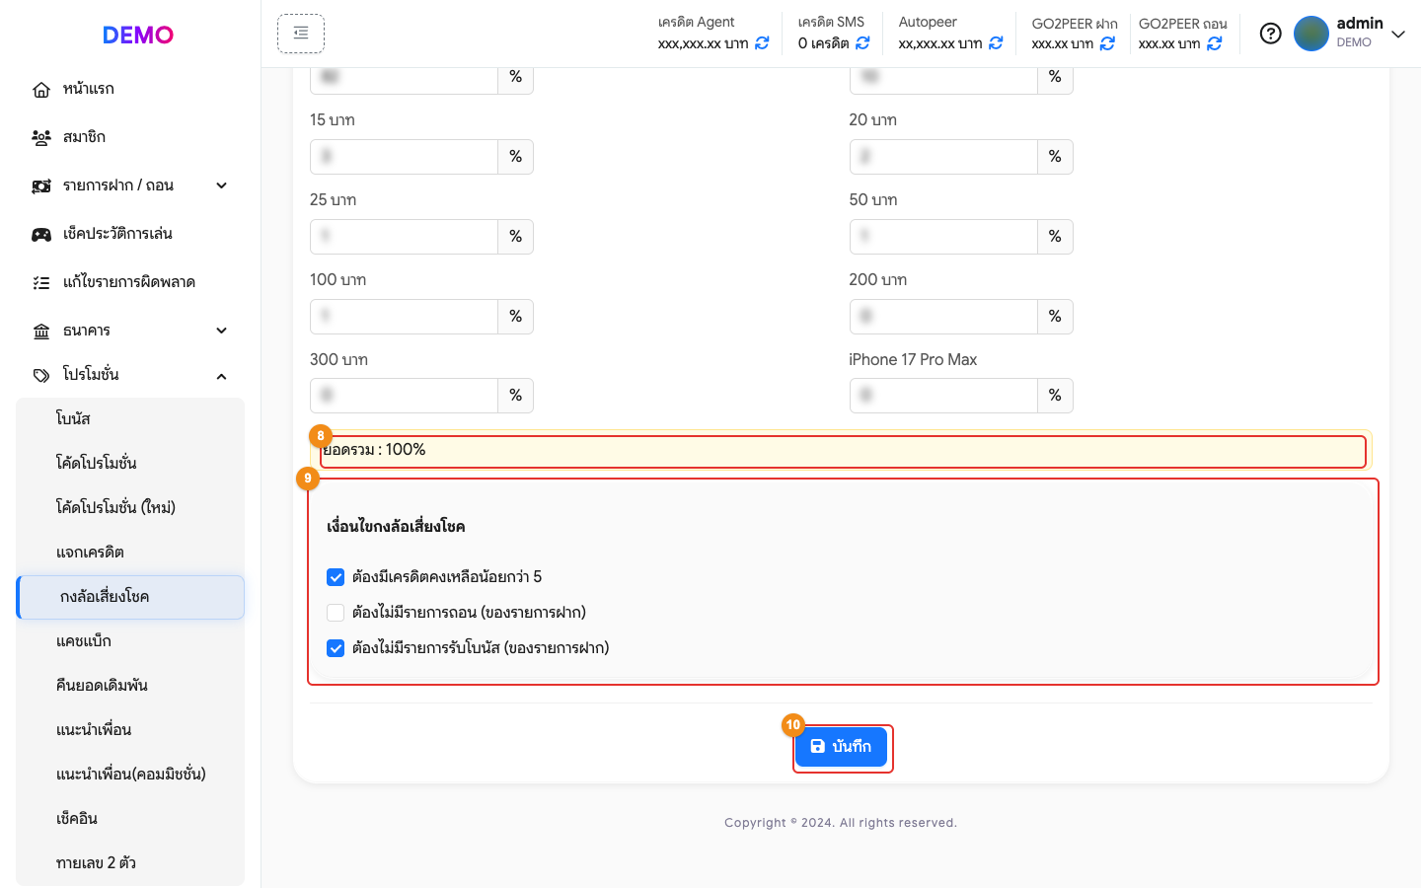Click the 300 บาท percentage input field
This screenshot has width=1421, height=888.
(404, 396)
